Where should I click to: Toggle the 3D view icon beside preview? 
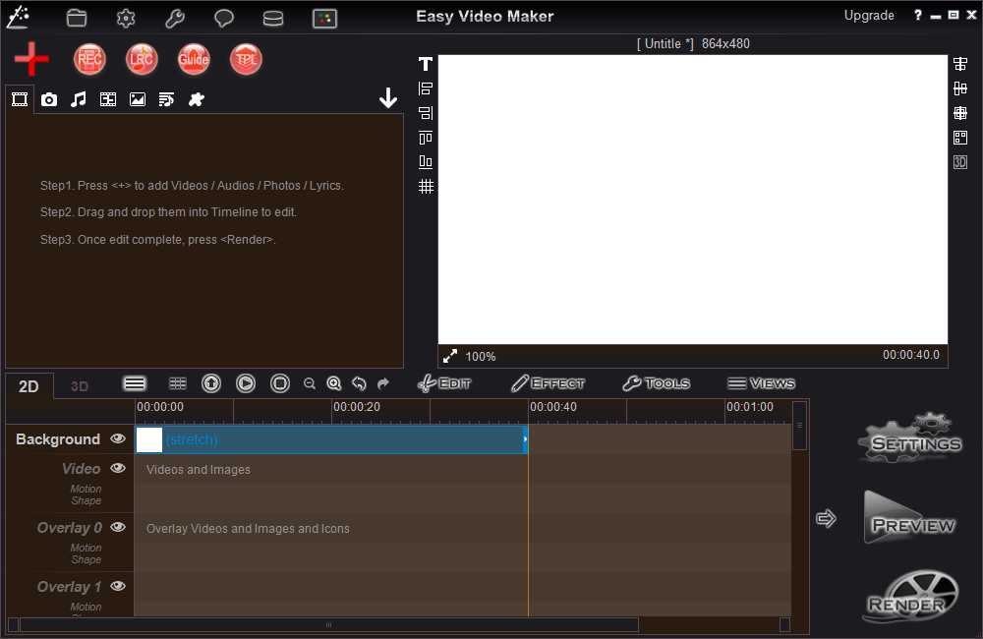tap(960, 162)
